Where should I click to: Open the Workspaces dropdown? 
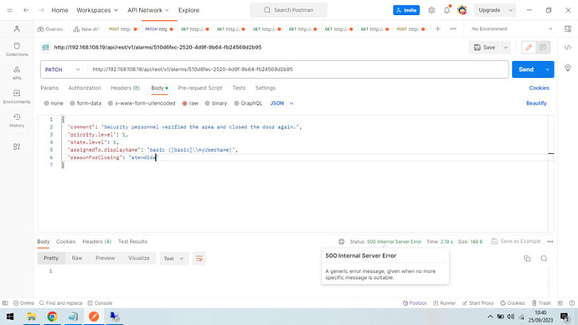(x=97, y=10)
